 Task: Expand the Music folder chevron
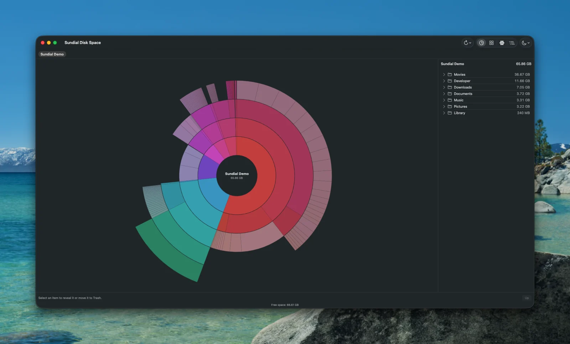coord(444,100)
